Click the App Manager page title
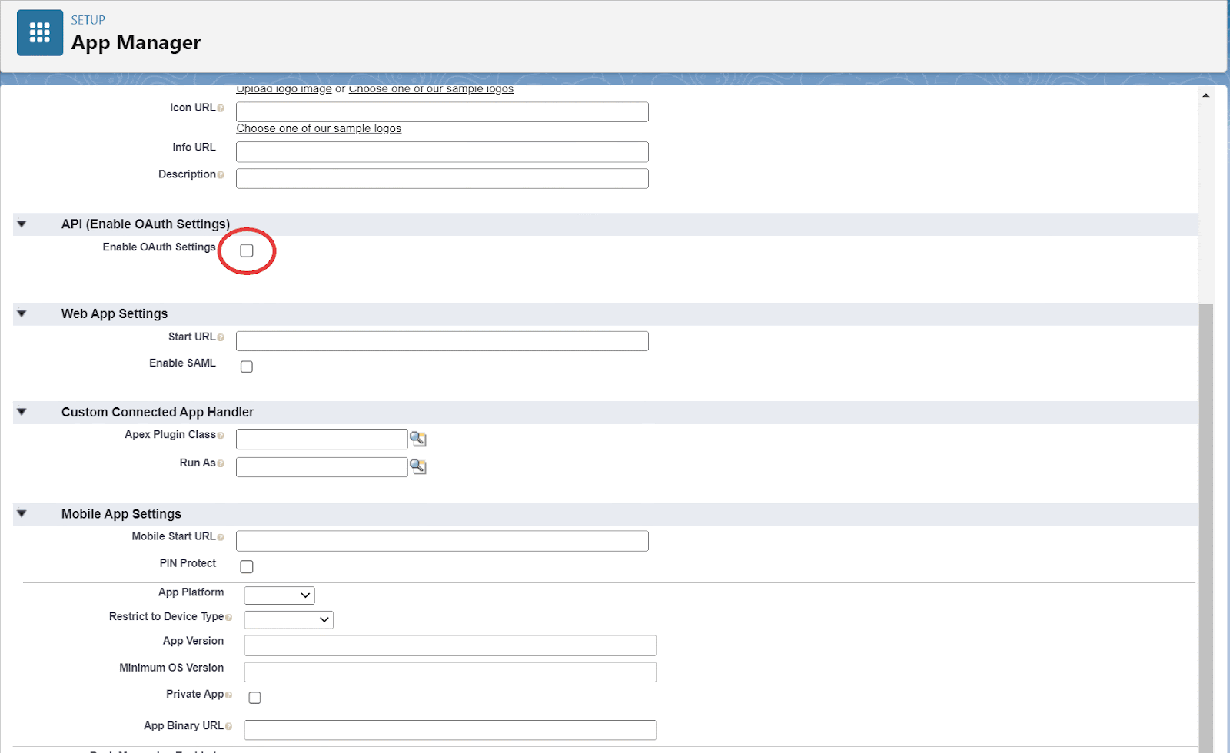 pos(136,43)
